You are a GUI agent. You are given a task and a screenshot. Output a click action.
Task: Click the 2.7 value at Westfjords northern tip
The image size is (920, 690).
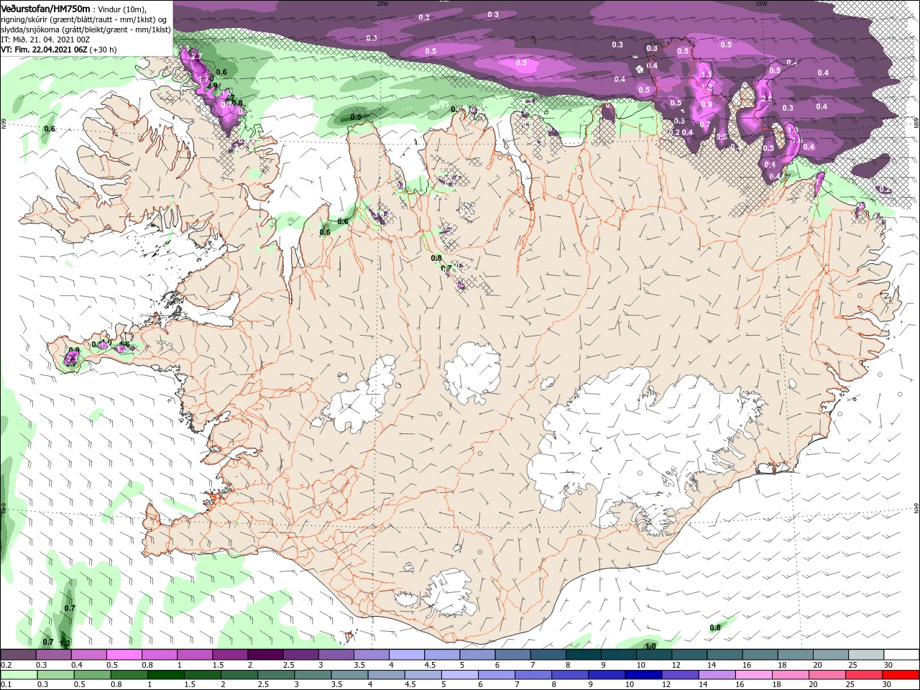(x=198, y=56)
